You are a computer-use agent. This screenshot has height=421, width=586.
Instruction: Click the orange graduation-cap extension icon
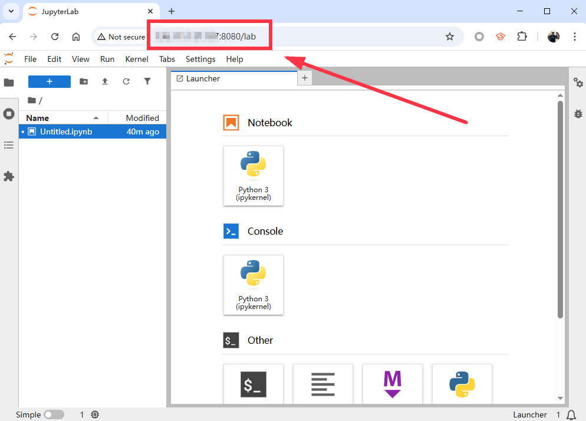pos(501,37)
